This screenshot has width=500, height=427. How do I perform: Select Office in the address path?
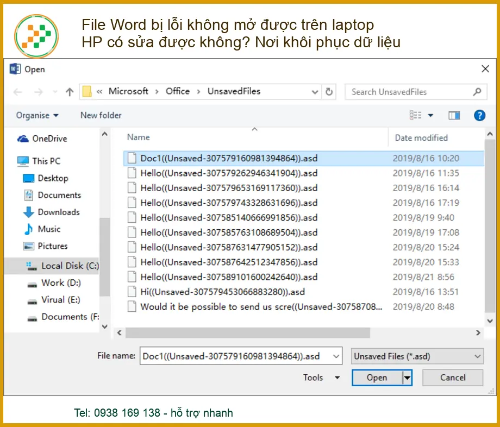tap(178, 91)
